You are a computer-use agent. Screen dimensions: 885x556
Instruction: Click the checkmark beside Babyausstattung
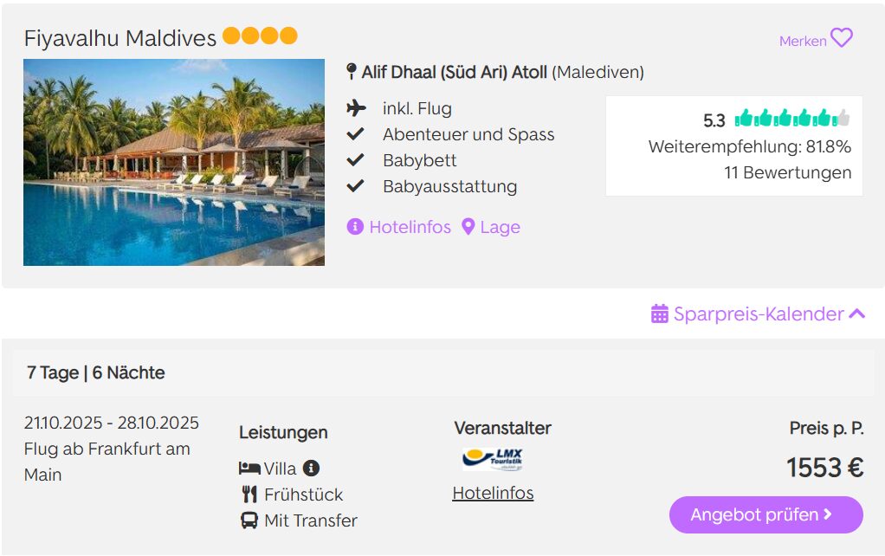point(355,186)
